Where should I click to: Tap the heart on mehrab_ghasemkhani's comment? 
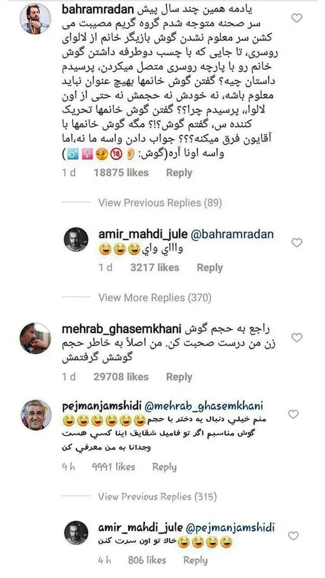click(x=297, y=337)
